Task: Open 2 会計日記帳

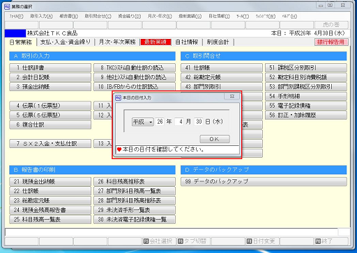Action: coord(50,77)
